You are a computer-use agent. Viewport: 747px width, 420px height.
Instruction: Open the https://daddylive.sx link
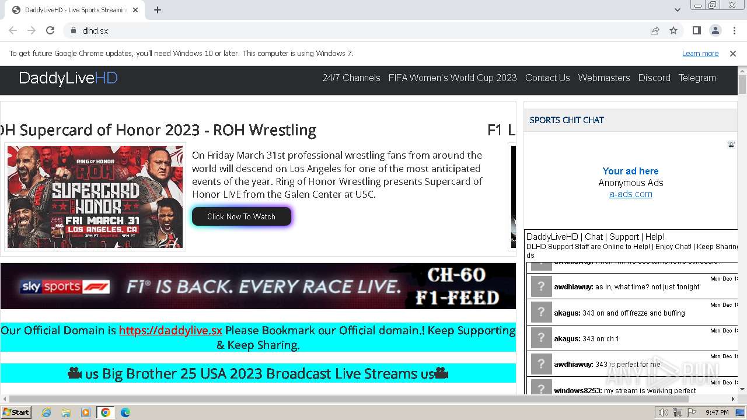(x=170, y=330)
